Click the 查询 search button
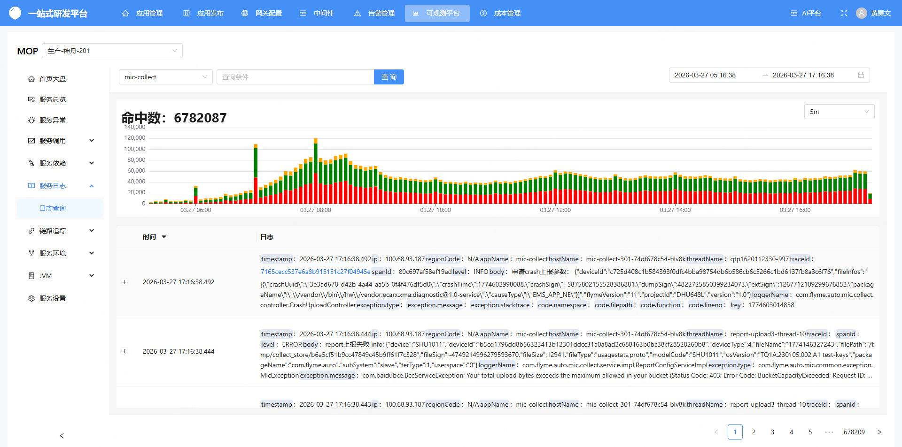This screenshot has width=902, height=447. click(x=389, y=77)
